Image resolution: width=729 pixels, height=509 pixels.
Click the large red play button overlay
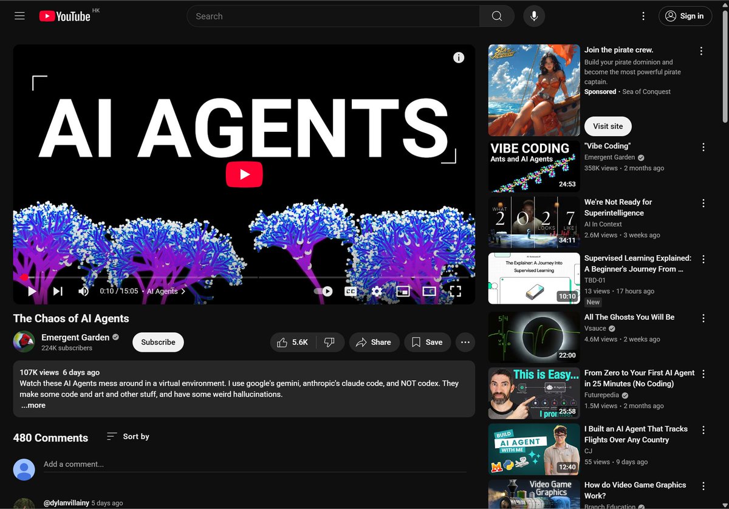coord(244,174)
